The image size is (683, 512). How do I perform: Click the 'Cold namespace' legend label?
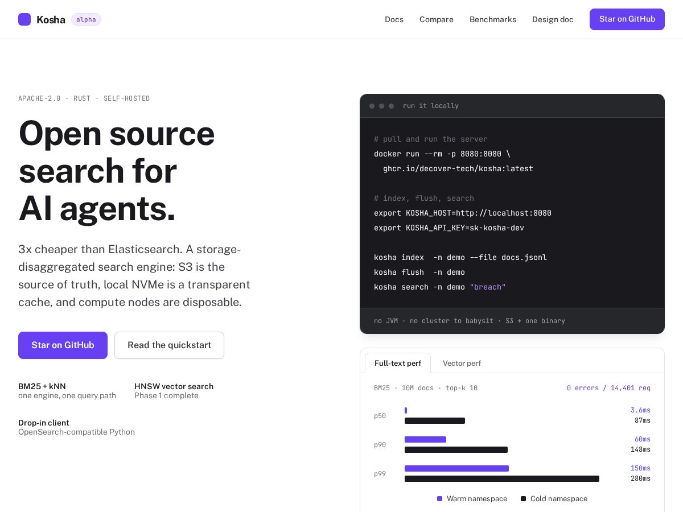[559, 499]
